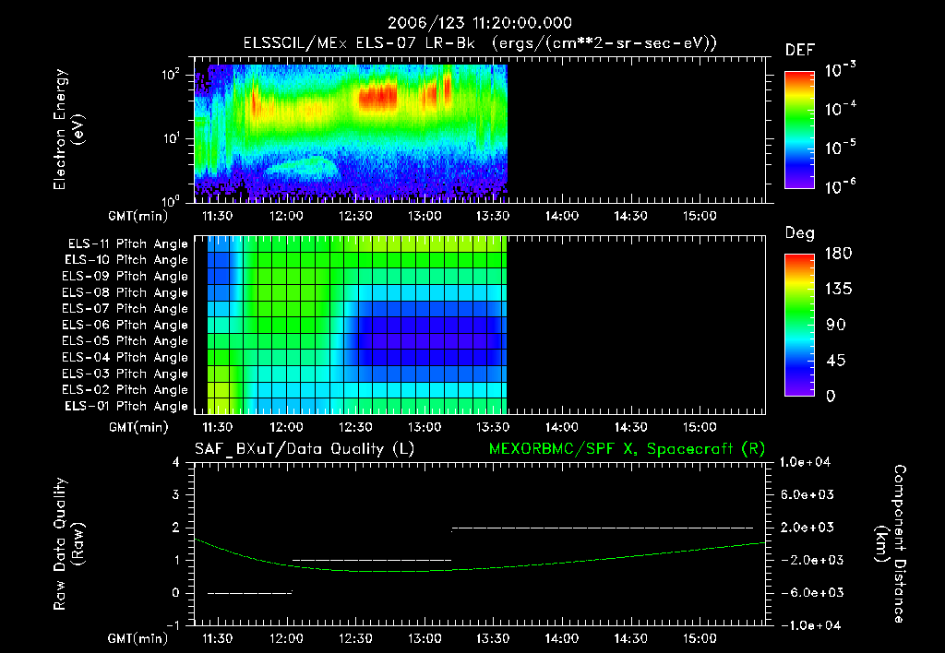Click the plot timestamp title 2006/123 11:20:00.000

click(479, 23)
